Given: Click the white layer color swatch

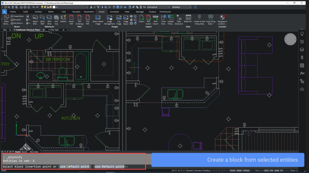Looking at the screenshot, I should 54,7.
